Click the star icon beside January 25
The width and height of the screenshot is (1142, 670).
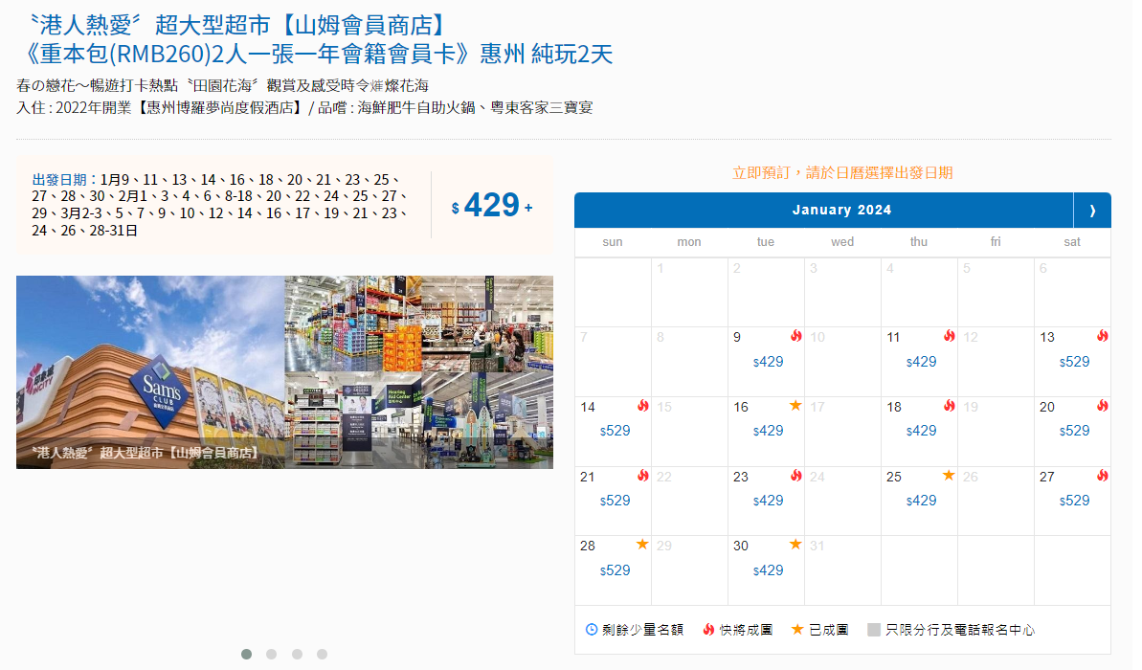tap(949, 475)
